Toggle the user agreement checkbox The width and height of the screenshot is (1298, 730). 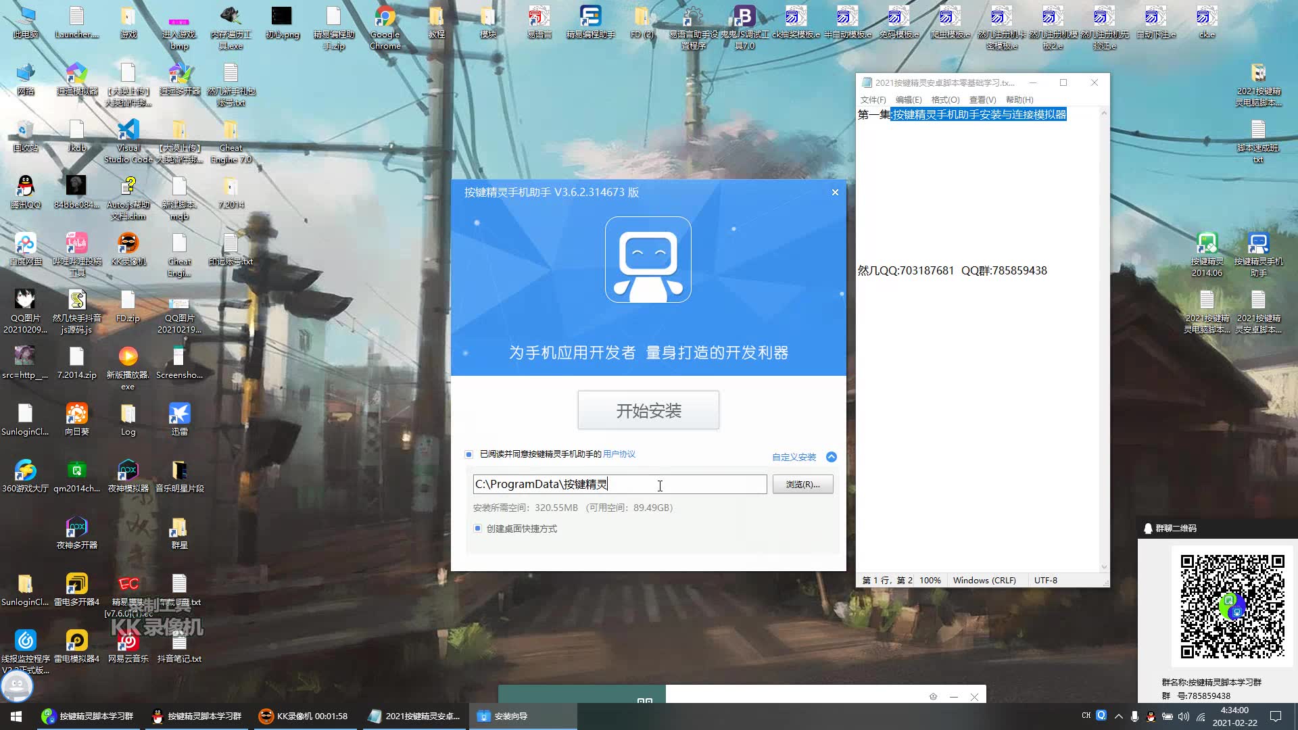(468, 454)
